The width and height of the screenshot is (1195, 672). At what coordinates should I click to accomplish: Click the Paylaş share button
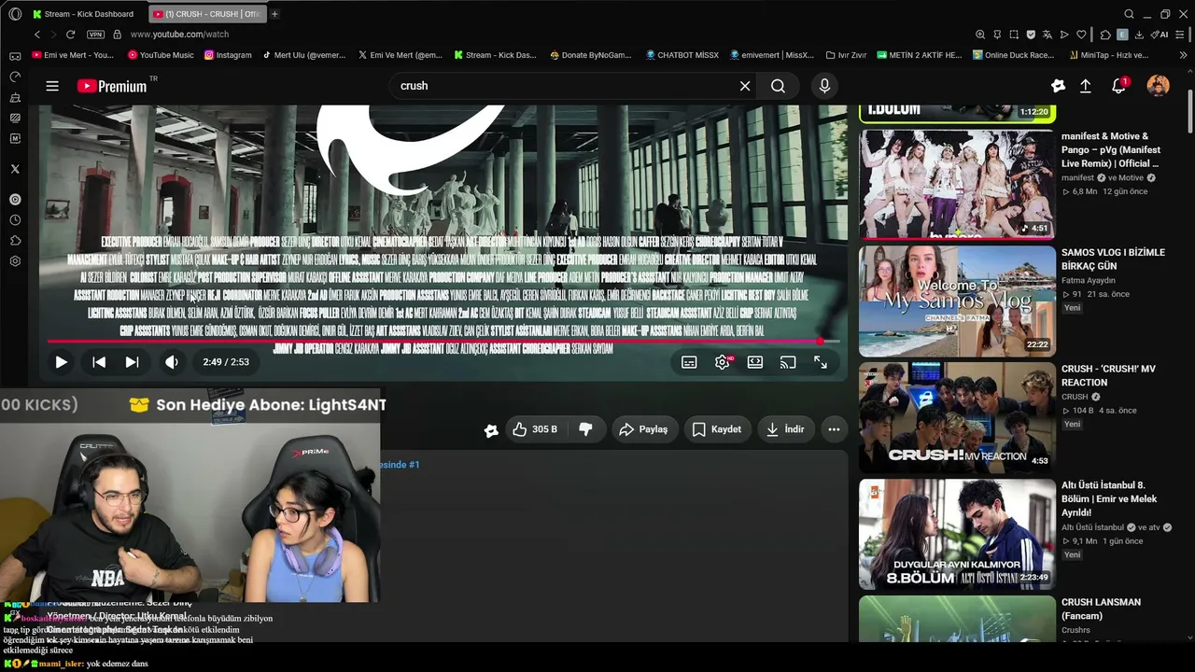point(643,429)
